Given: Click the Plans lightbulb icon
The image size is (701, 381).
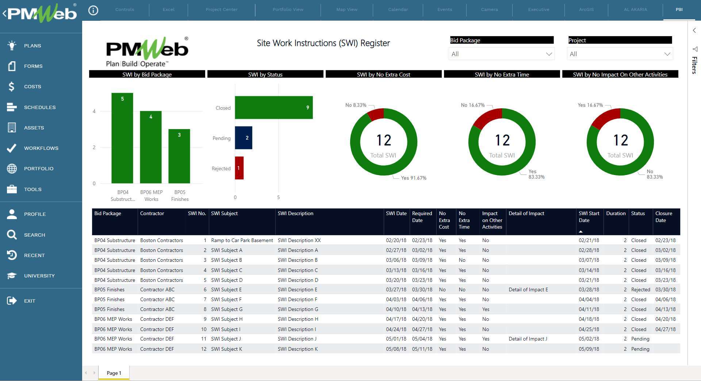Looking at the screenshot, I should coord(12,46).
